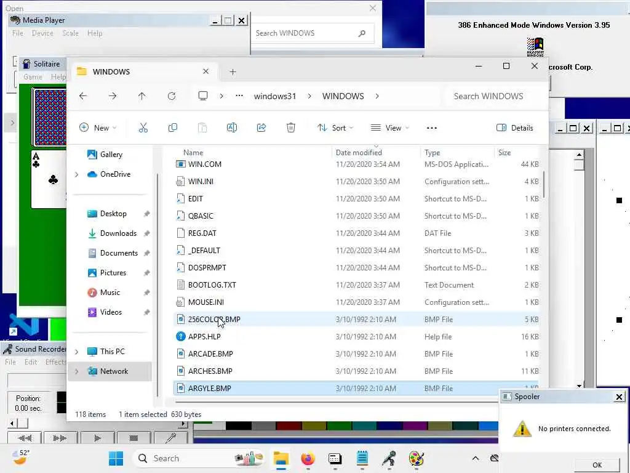Click the Solitaire face-down card deck
Screen dimensions: 630x473
(x=50, y=118)
